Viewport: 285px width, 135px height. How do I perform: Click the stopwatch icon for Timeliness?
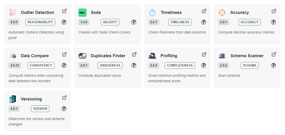coord(152,13)
